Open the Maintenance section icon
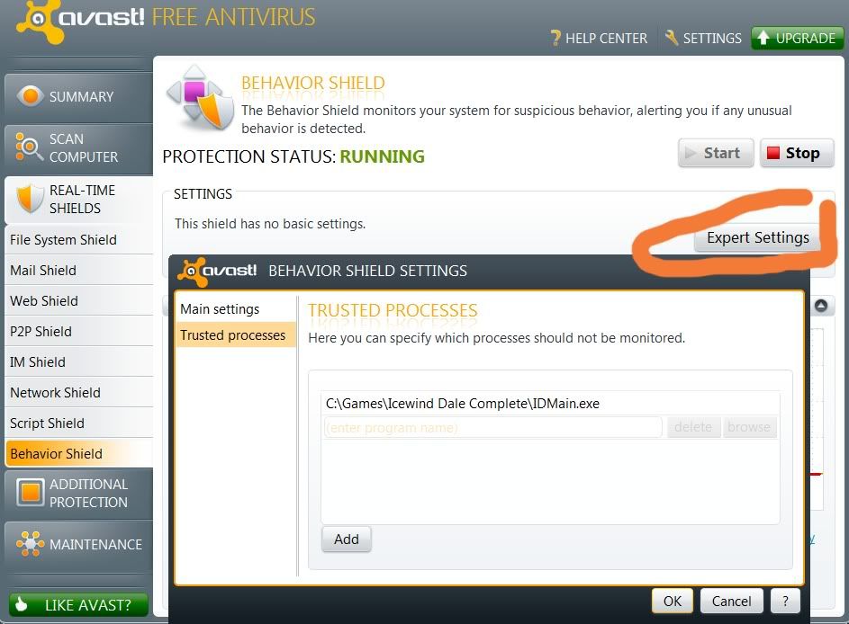Viewport: 849px width, 624px height. pyautogui.click(x=30, y=544)
